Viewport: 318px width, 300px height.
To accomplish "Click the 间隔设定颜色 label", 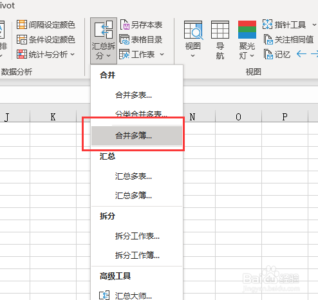I will pos(52,24).
